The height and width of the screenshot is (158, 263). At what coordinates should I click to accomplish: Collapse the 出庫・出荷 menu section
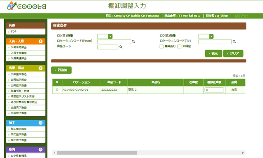[40, 68]
